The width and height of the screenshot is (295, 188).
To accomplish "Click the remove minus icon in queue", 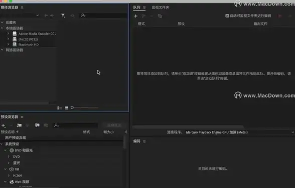I will pos(152,16).
